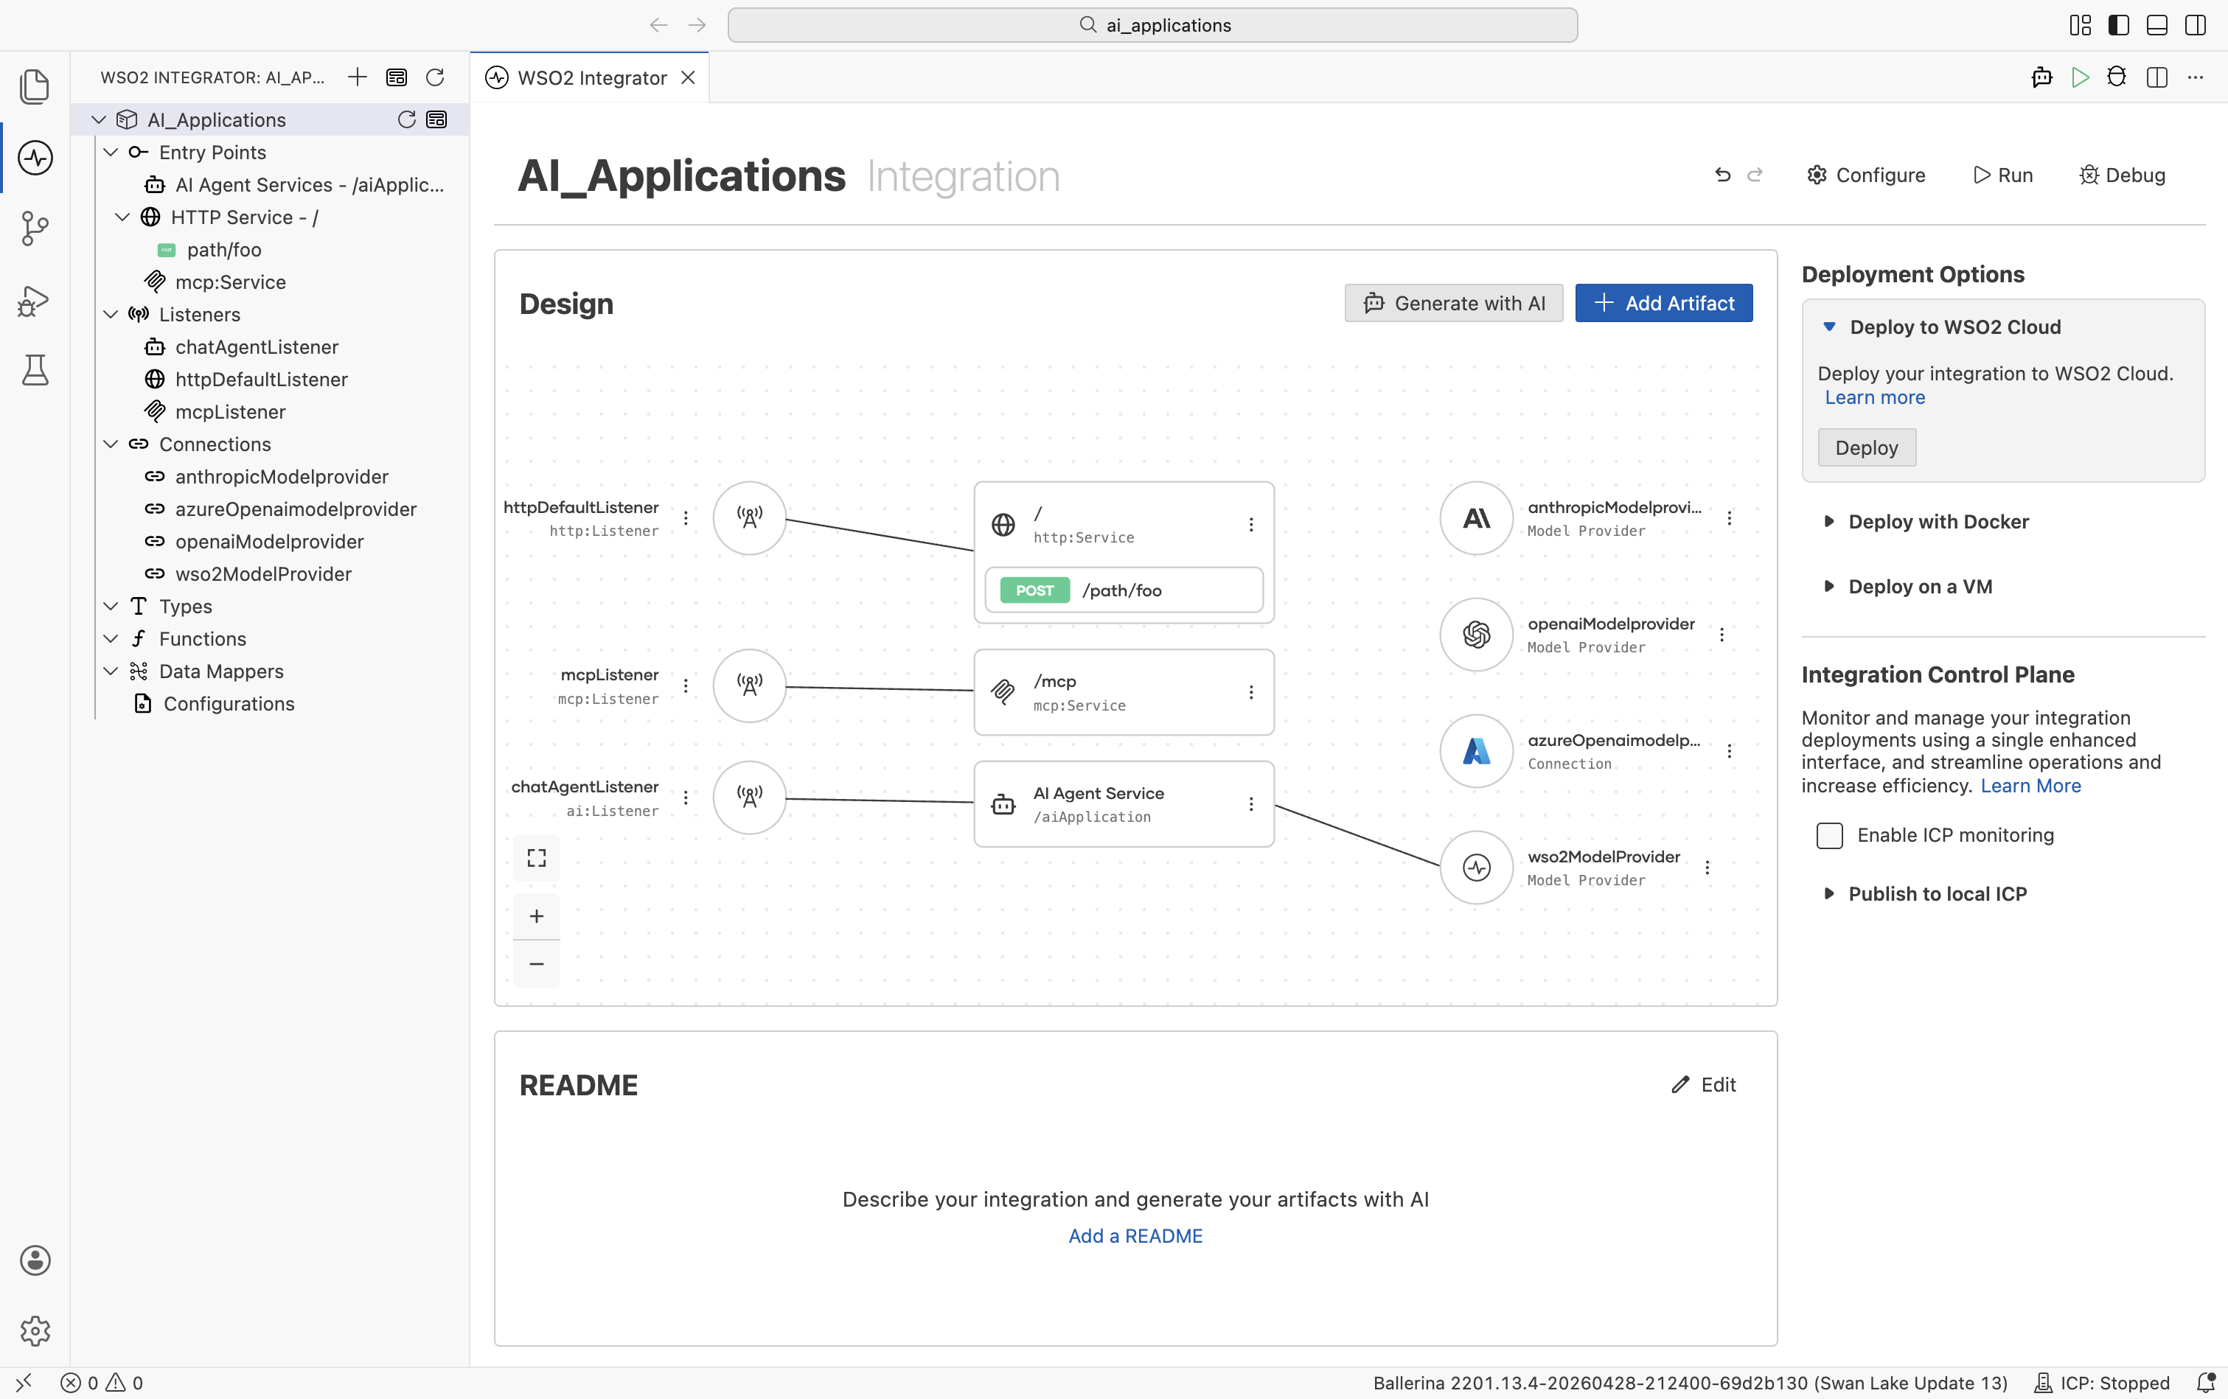Open the Testing flask view

pos(35,370)
